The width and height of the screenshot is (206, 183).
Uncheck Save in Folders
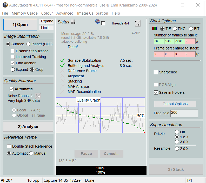156,92
